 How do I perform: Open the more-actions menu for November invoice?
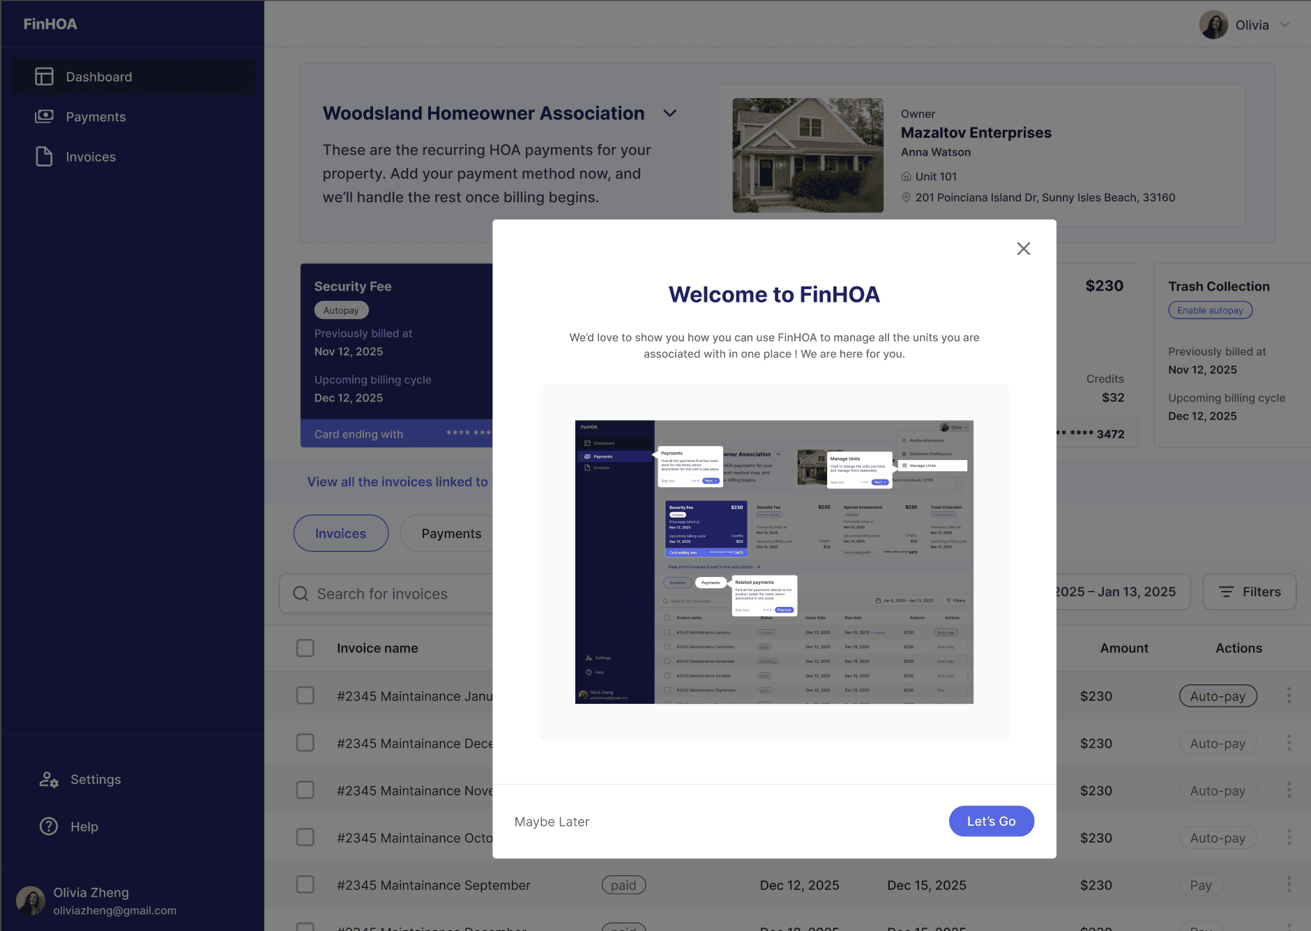click(x=1289, y=790)
